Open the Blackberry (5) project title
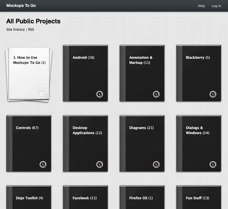The height and width of the screenshot is (209, 228). pos(198,58)
